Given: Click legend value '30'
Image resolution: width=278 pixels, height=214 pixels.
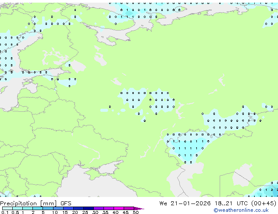Looking at the screenshot, I should pos(95,212).
